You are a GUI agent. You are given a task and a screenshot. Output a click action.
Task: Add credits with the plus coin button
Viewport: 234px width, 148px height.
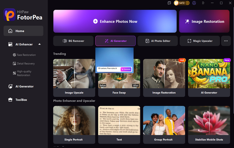point(187,3)
